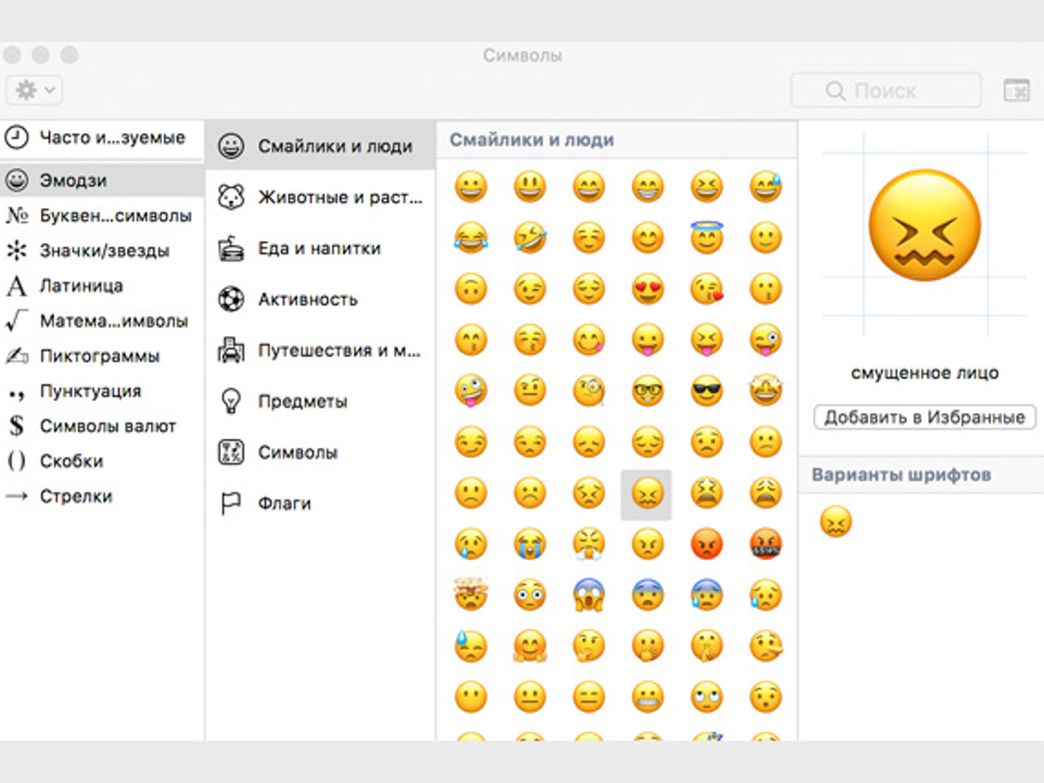Select Символы валют in the sidebar
The width and height of the screenshot is (1044, 783).
click(107, 427)
